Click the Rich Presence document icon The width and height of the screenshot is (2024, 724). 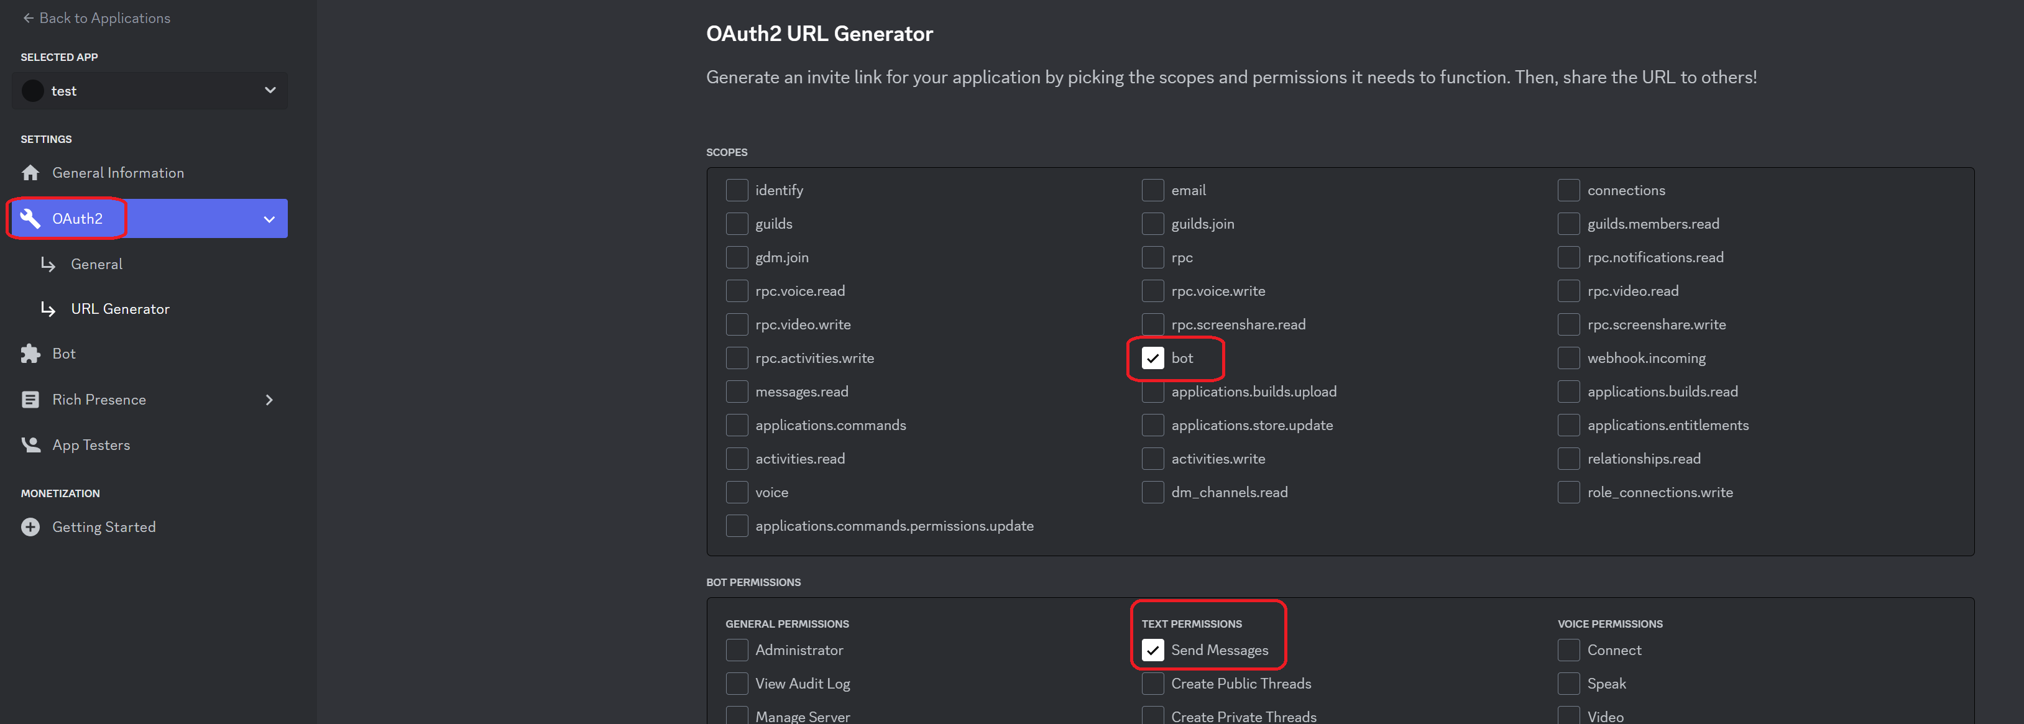[x=30, y=400]
